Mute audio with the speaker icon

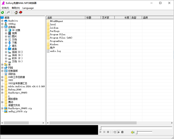tap(133, 132)
